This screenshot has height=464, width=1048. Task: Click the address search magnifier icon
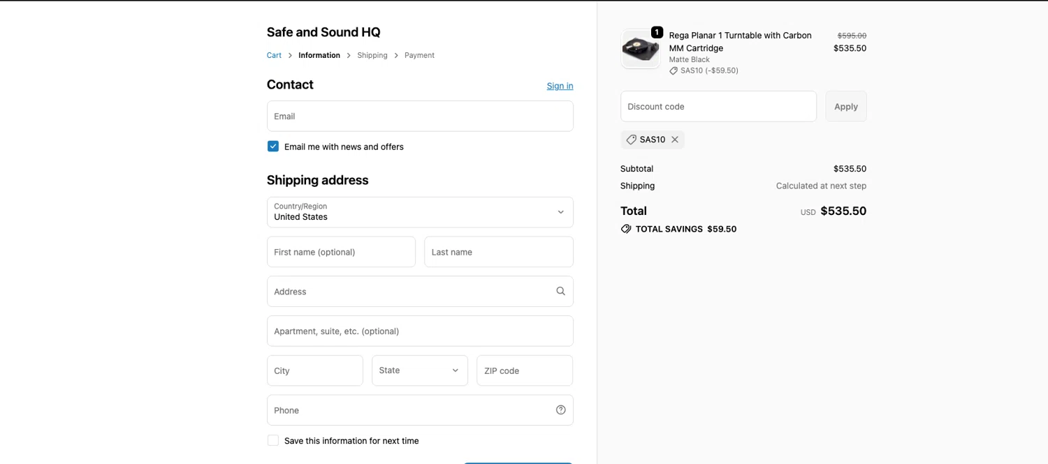click(x=560, y=292)
